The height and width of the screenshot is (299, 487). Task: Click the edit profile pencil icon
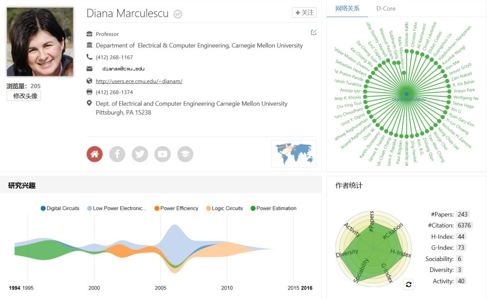[x=313, y=32]
